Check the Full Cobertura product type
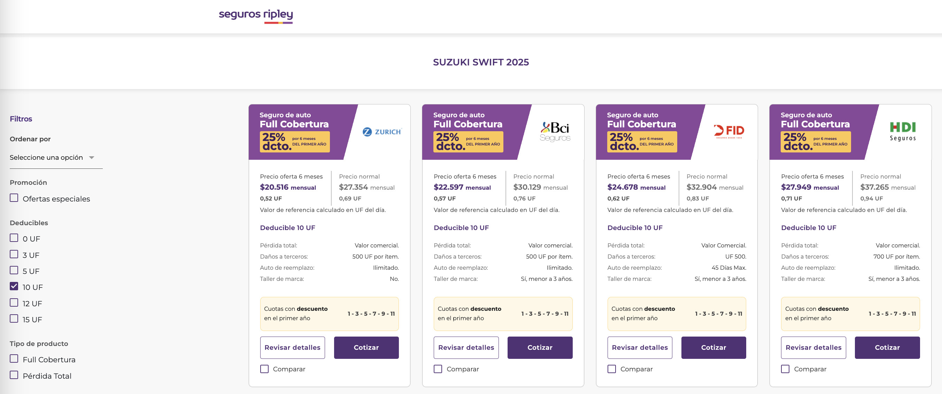The image size is (942, 394). coord(14,359)
